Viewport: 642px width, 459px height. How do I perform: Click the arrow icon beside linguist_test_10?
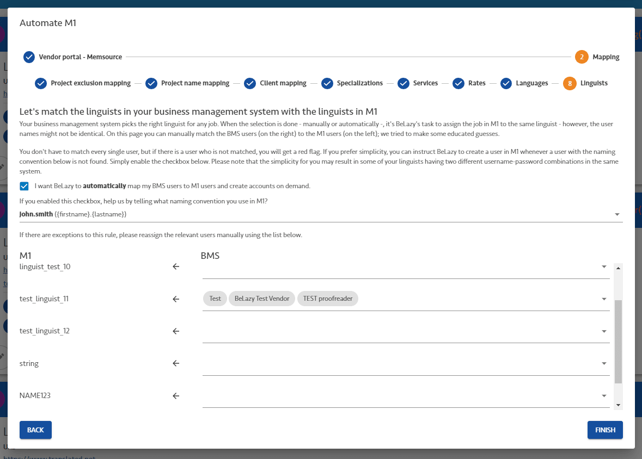coord(176,267)
